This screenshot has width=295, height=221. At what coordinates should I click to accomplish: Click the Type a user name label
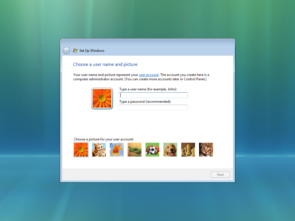148,89
